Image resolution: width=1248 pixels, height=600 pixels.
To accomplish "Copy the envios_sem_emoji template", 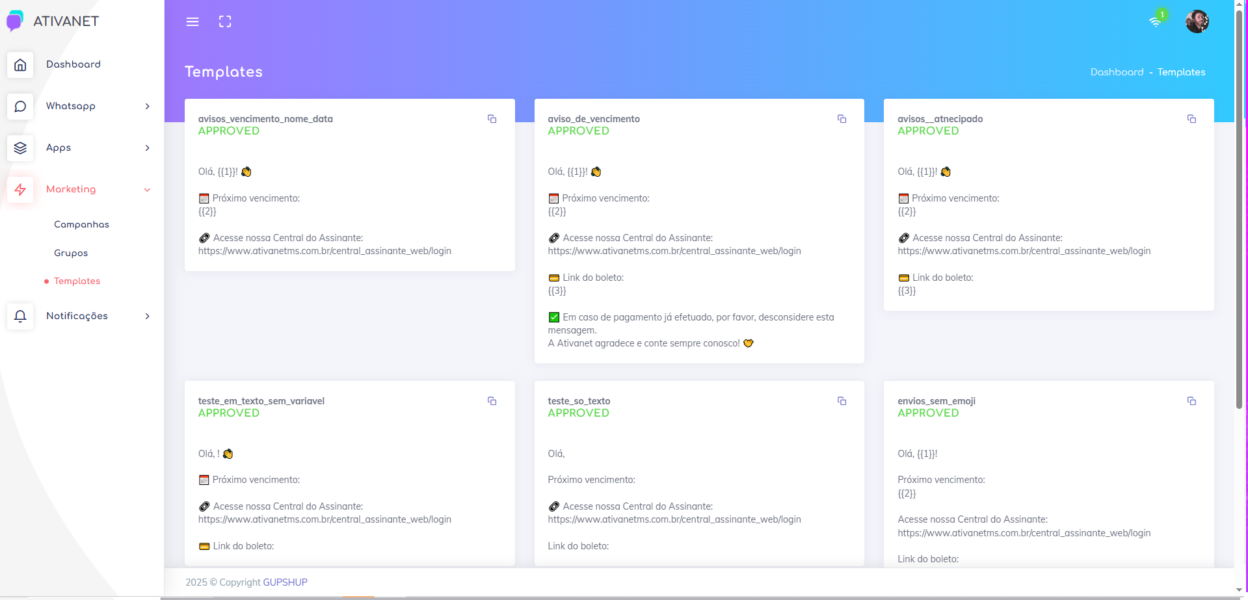I will 1191,401.
